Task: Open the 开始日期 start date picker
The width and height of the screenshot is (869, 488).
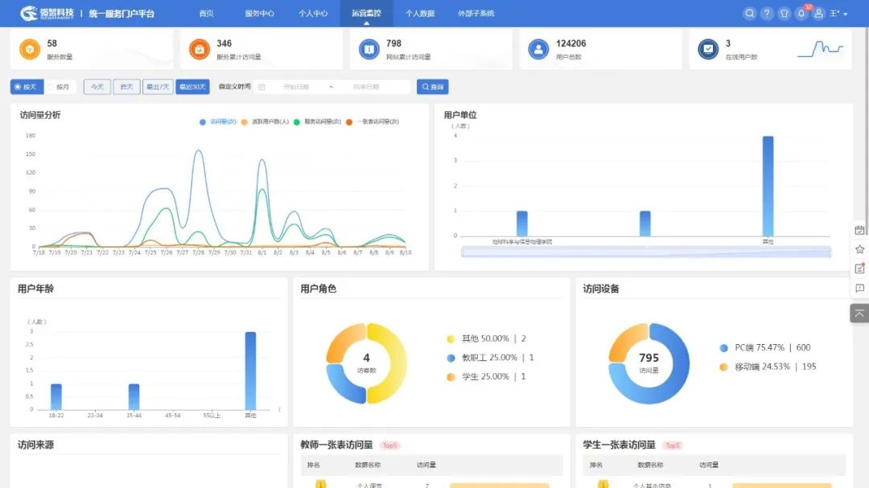Action: (x=295, y=87)
